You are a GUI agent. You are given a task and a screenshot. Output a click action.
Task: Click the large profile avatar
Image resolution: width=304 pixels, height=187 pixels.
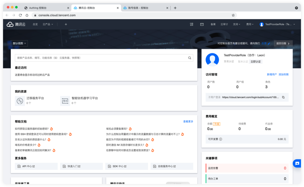(x=212, y=59)
